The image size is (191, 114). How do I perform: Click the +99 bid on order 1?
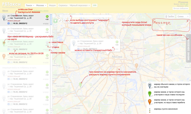tap(47, 19)
